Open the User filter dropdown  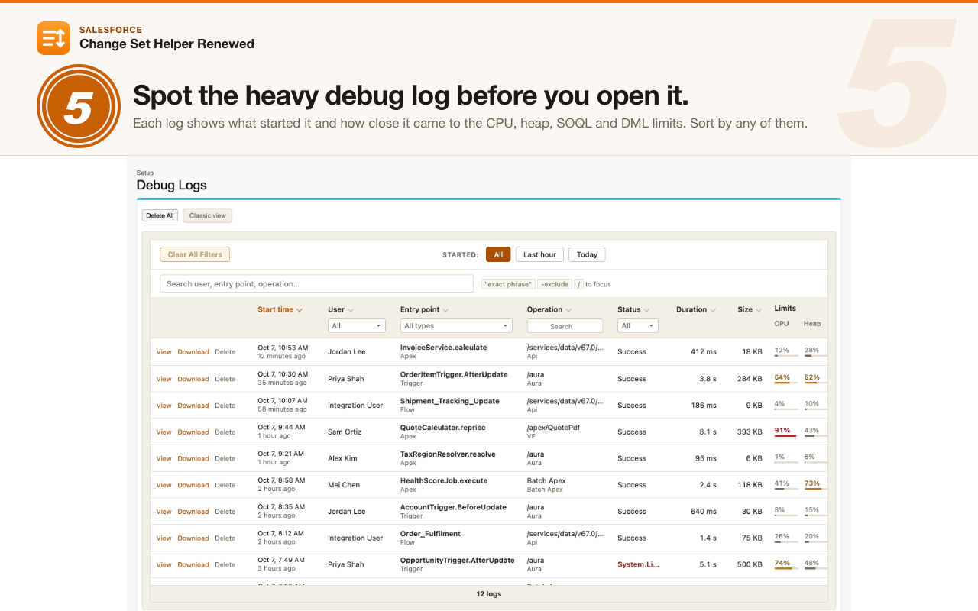[357, 325]
